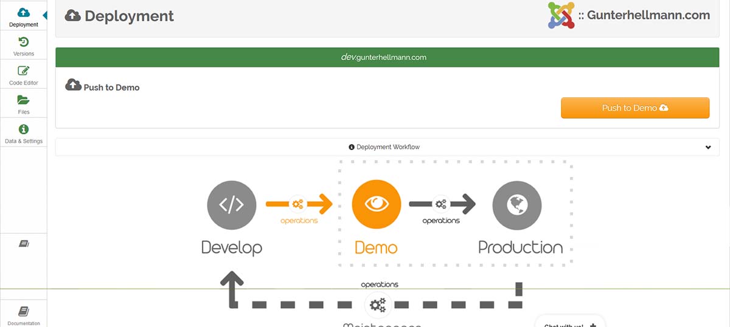
Task: Open the Versions history panel
Action: click(23, 46)
